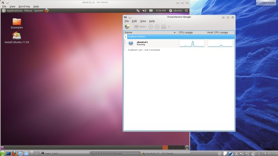The width and height of the screenshot is (278, 156).
Task: Click the CPU usage column header
Action: point(192,33)
